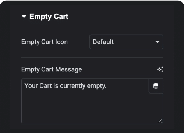This screenshot has height=133, width=184.
Task: Open AI sparkle tool for Empty Cart Message
Action: click(x=160, y=69)
